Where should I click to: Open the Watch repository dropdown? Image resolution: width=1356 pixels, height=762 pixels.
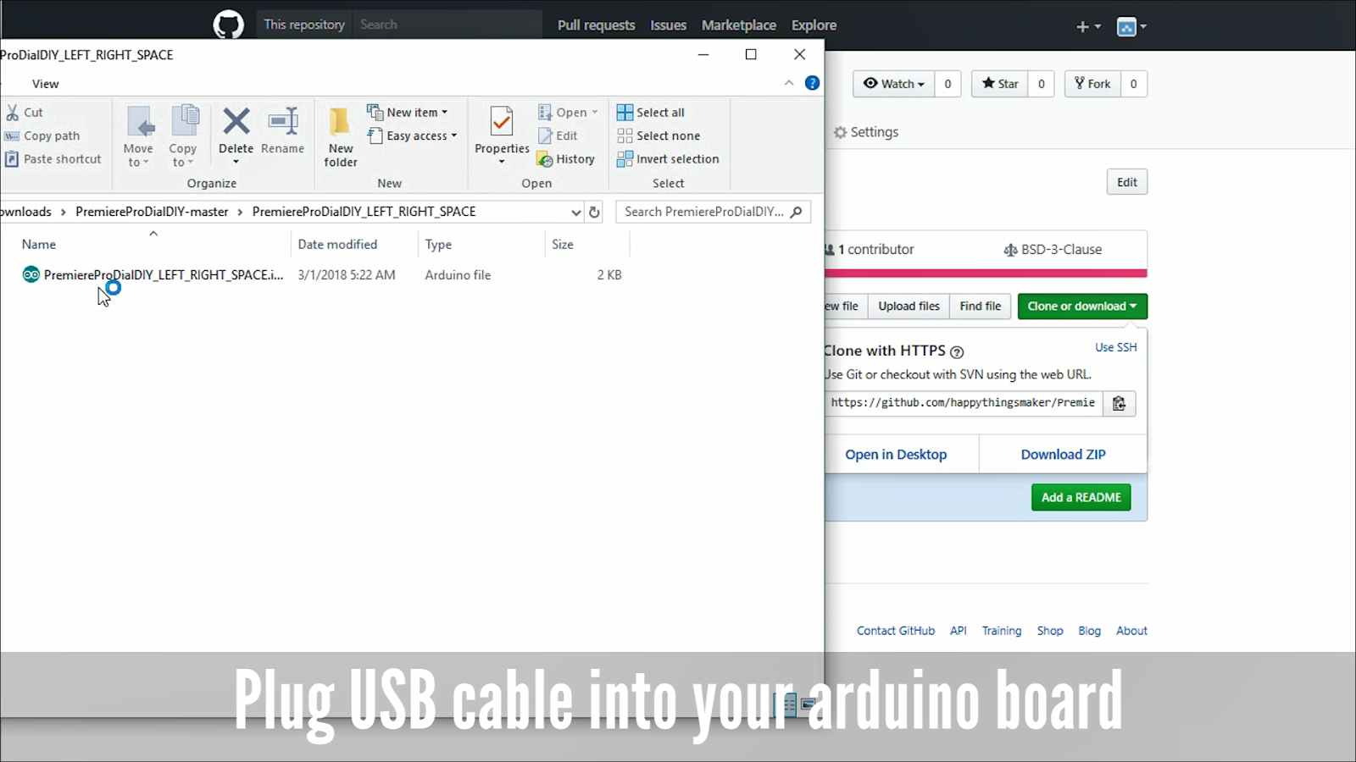893,84
